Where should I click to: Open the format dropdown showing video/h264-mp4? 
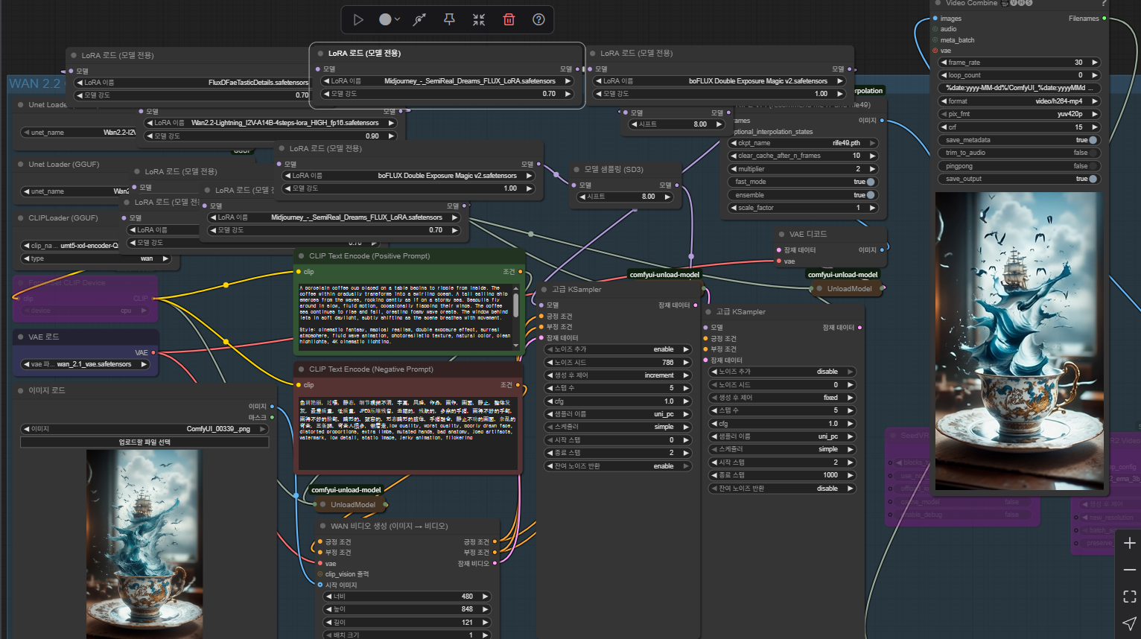coord(1019,101)
